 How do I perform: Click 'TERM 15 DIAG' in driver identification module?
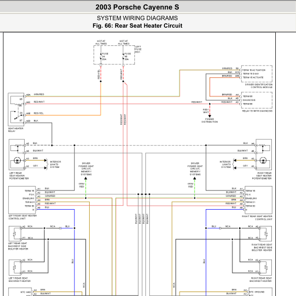pos(251,74)
